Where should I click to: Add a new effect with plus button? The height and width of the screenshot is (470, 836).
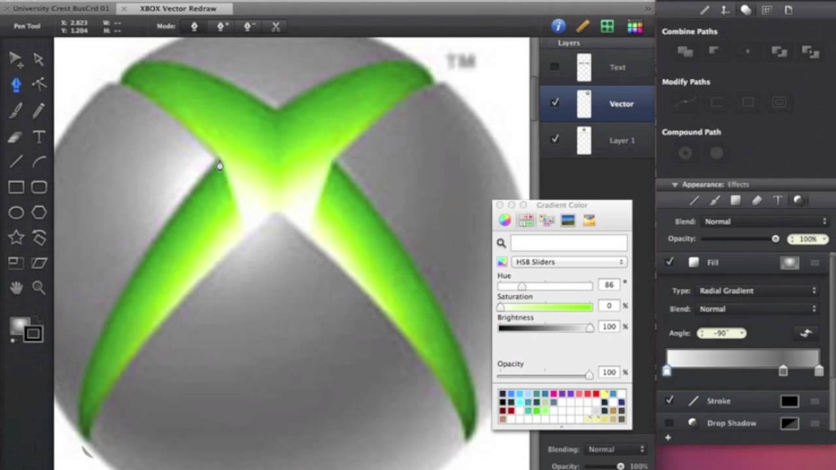pos(667,438)
